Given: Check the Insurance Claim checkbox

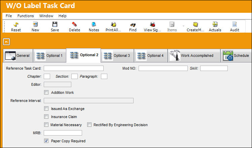Looking at the screenshot, I should click(x=46, y=116).
